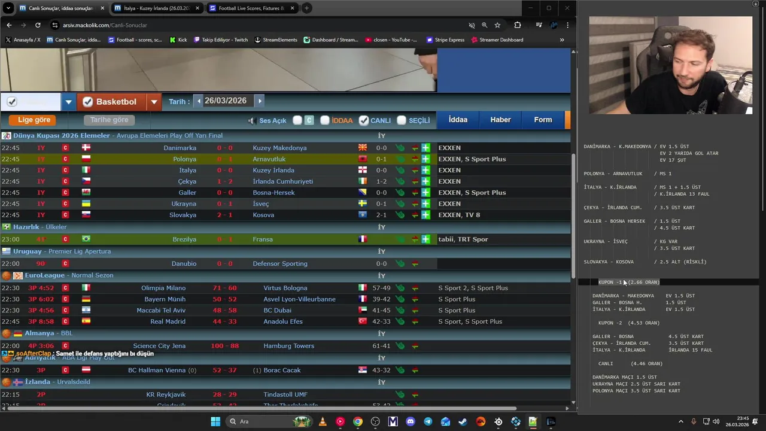Toggle the İDDAA filter checkbox
Image resolution: width=766 pixels, height=431 pixels.
[x=325, y=120]
